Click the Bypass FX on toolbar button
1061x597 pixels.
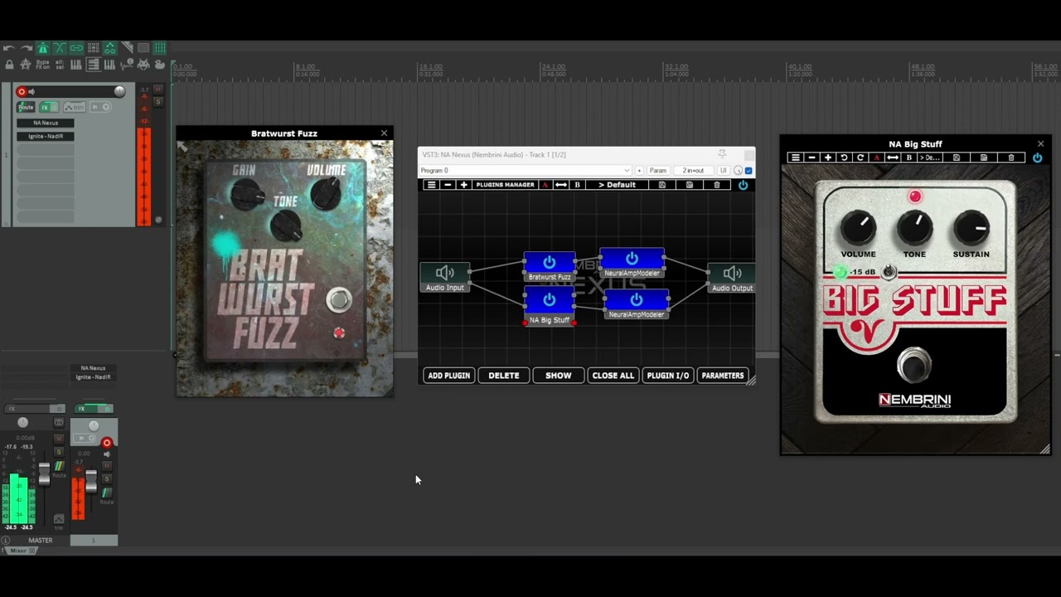(43, 64)
